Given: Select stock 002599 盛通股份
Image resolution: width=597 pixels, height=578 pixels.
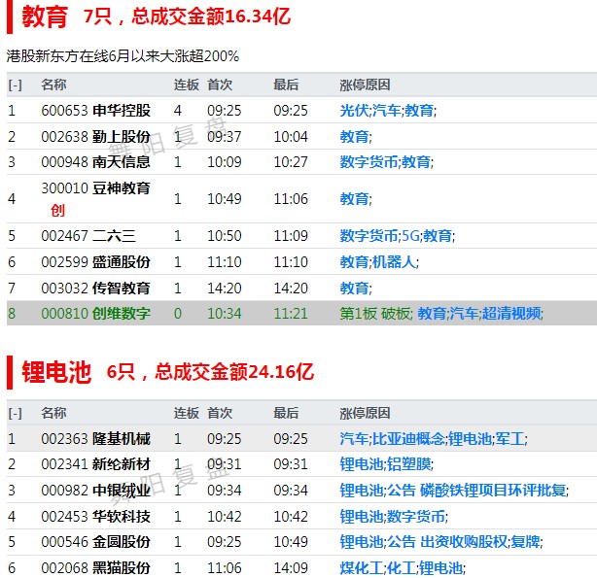Looking at the screenshot, I should (x=96, y=261).
